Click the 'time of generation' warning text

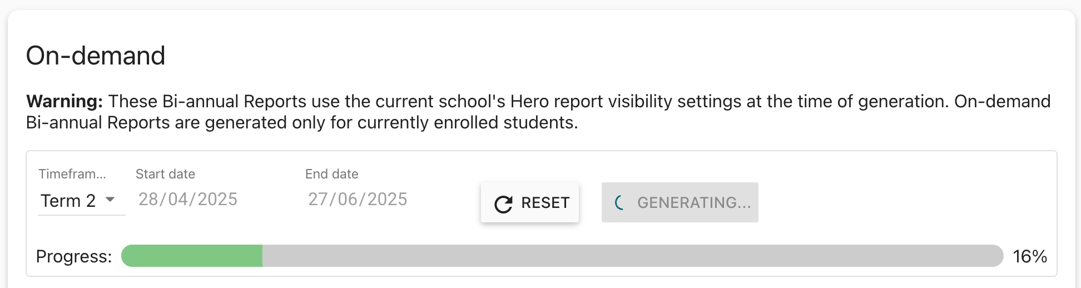click(873, 102)
